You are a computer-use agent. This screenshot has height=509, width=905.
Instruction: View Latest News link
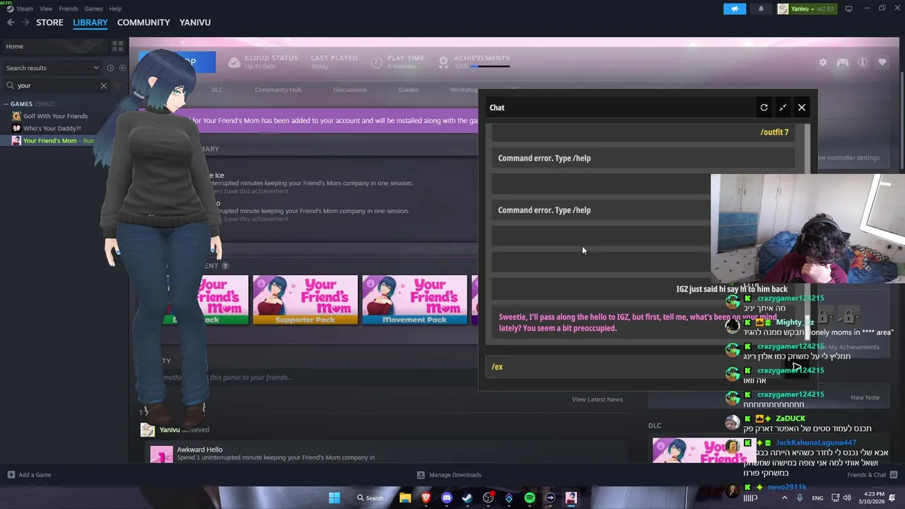pos(597,399)
